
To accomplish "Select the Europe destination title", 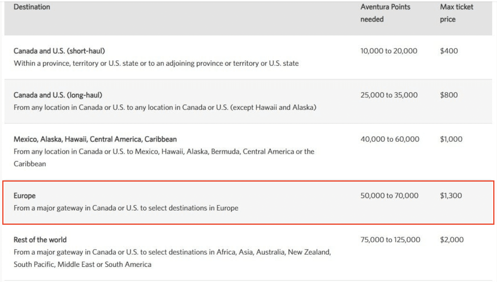I will (25, 196).
